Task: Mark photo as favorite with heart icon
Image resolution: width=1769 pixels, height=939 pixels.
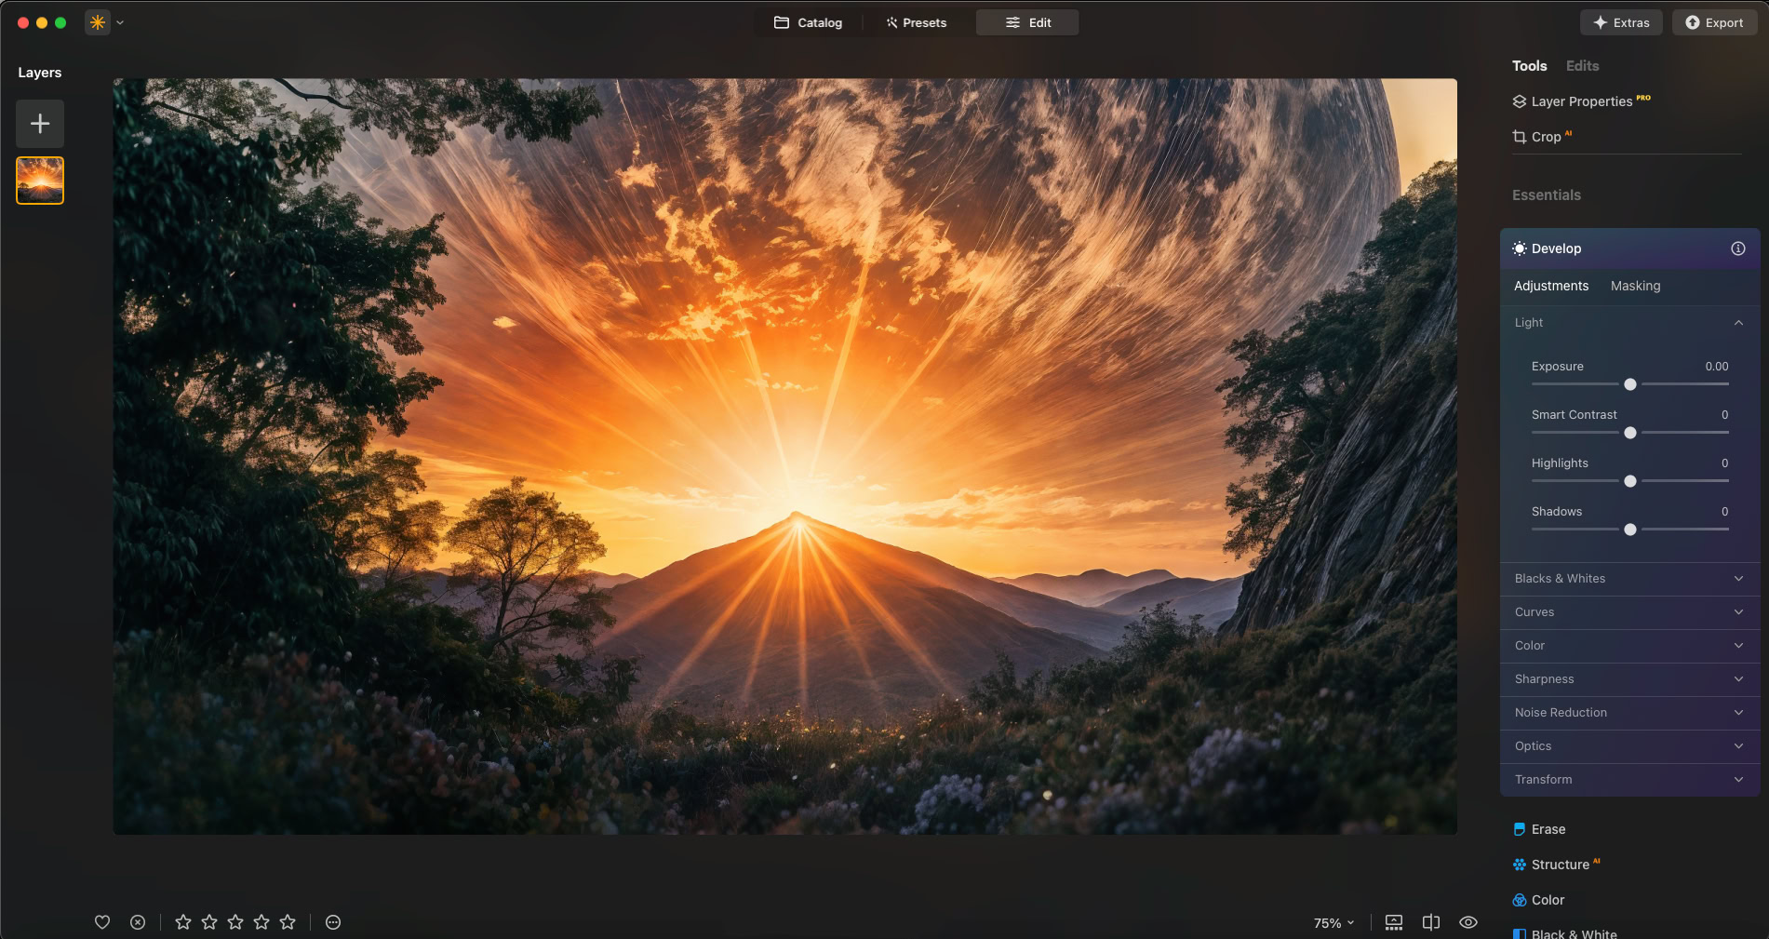Action: pos(102,922)
